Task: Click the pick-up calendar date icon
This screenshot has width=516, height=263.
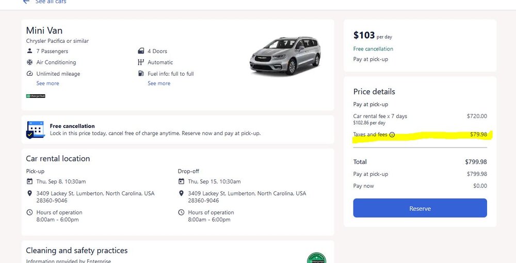Action: pos(29,182)
